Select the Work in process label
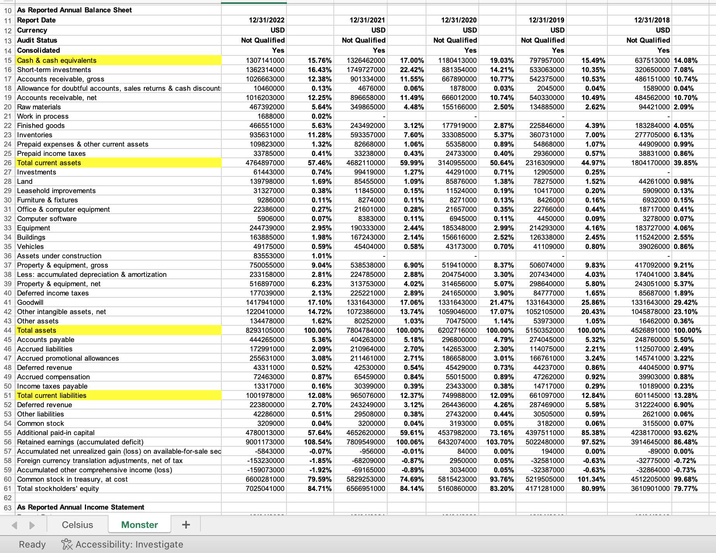Image resolution: width=716 pixels, height=553 pixels. pos(119,116)
